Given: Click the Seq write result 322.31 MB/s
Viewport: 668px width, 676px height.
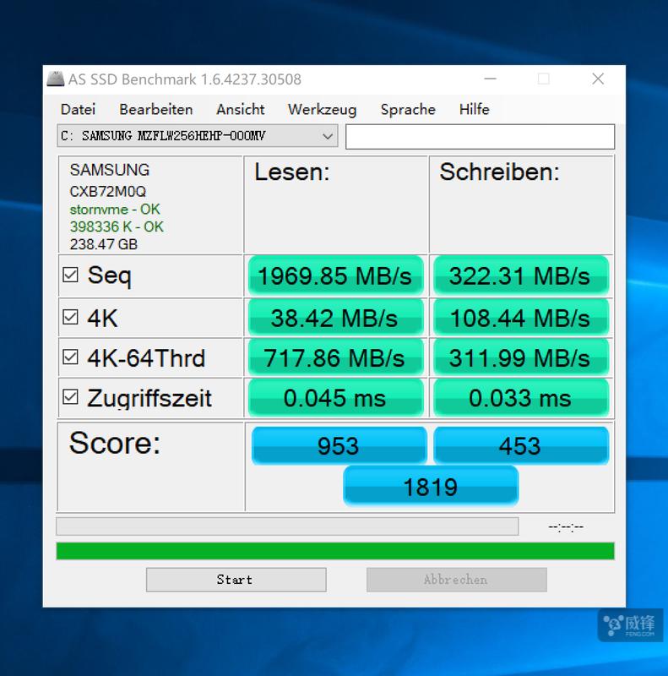Looking at the screenshot, I should click(521, 275).
